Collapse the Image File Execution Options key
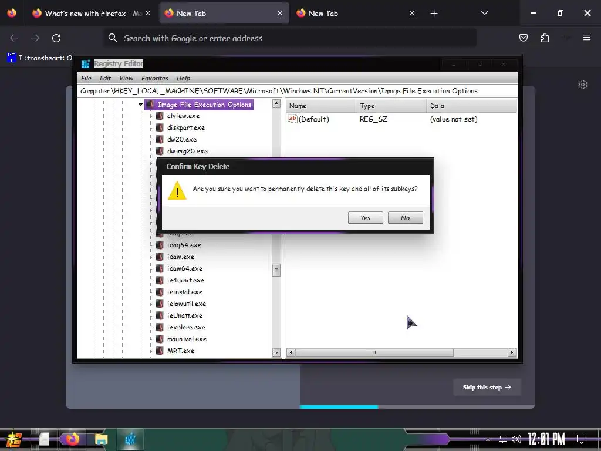The width and height of the screenshot is (601, 451). pos(140,105)
